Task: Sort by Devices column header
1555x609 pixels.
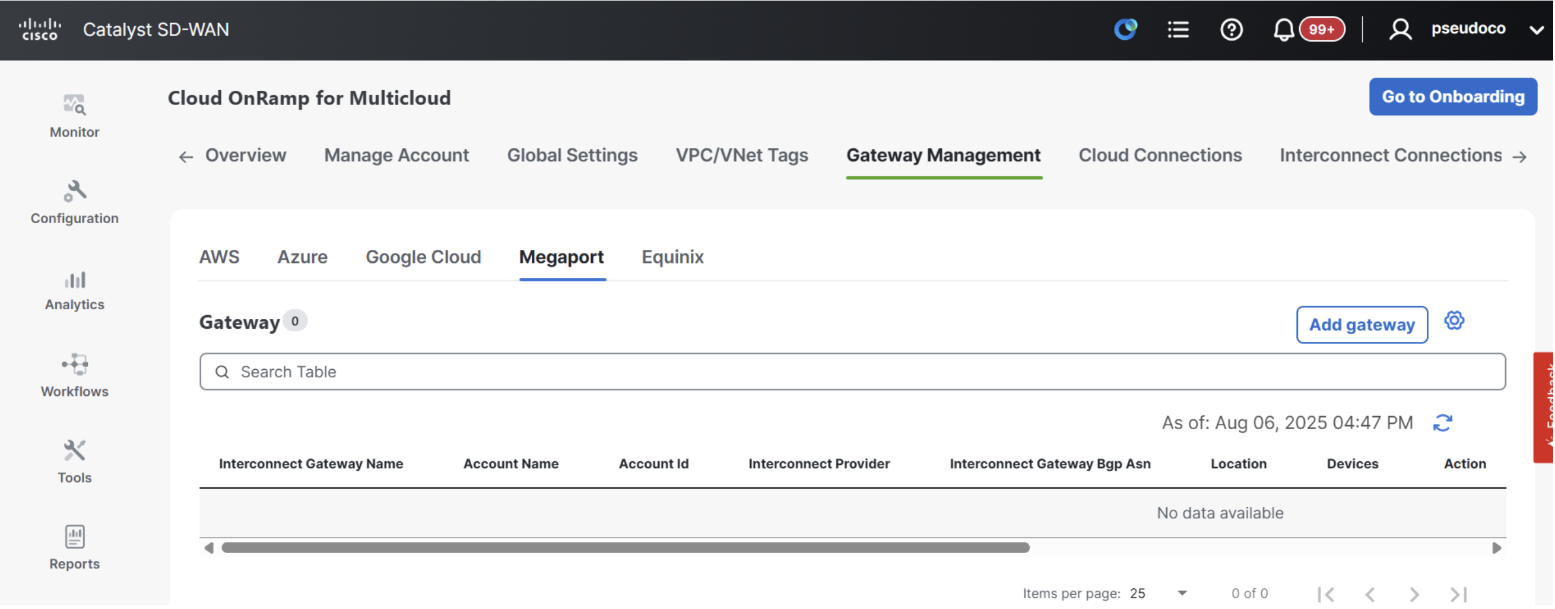Action: coord(1354,464)
